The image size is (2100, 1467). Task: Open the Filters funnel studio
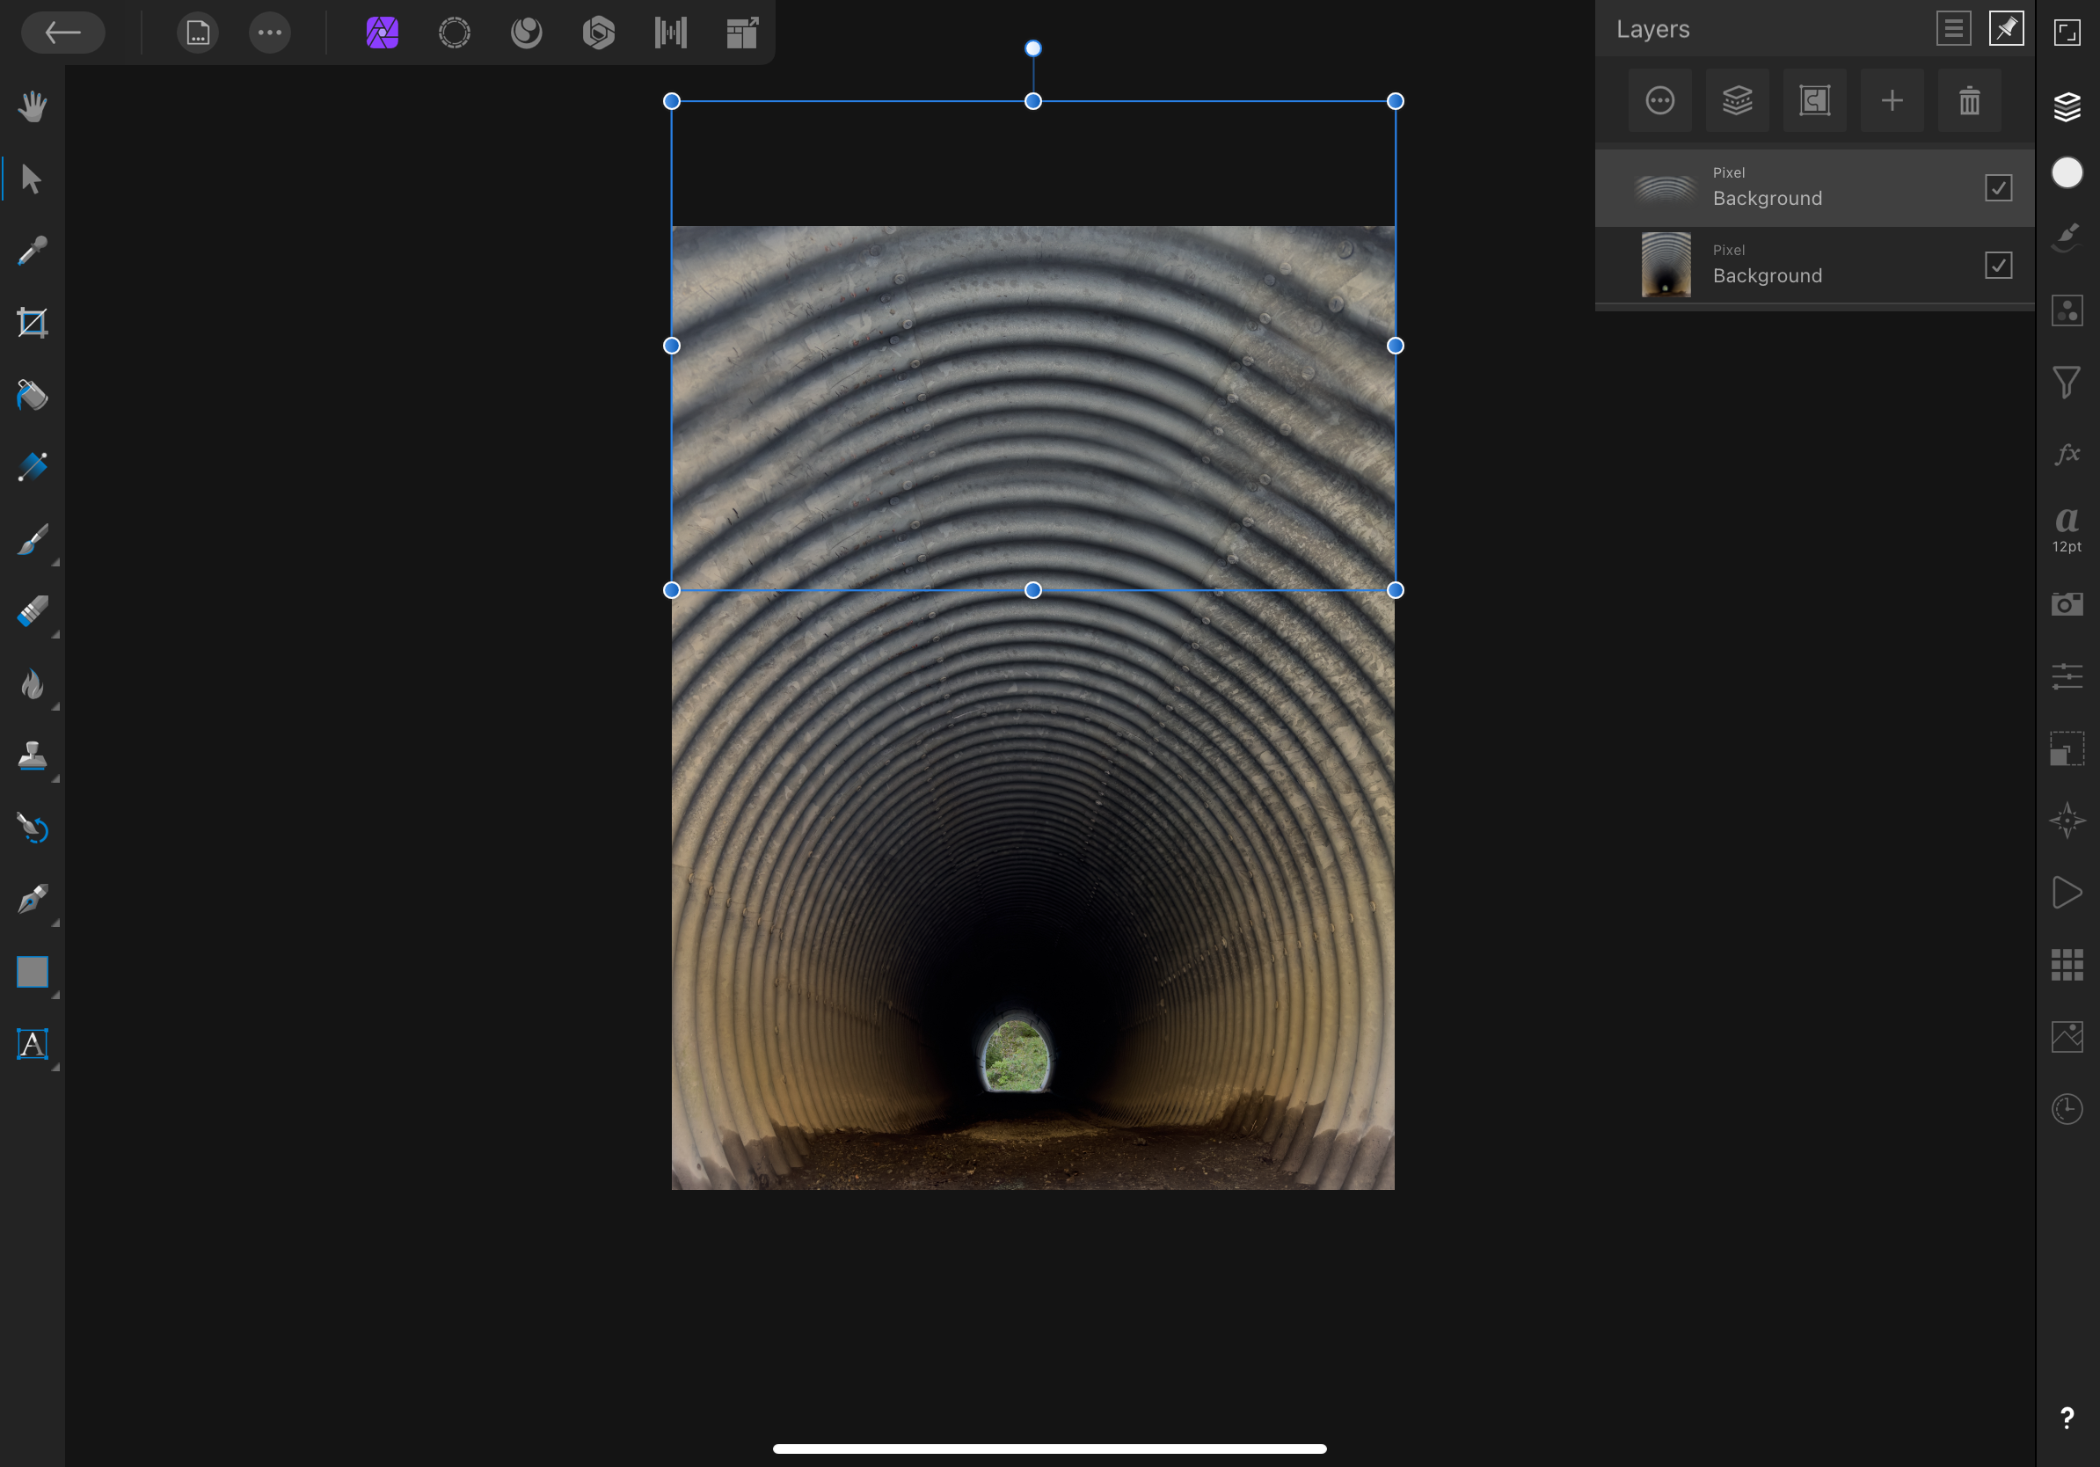coord(2067,383)
